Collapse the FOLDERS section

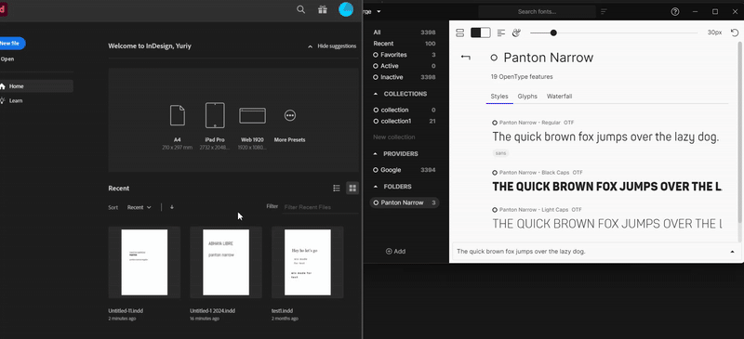coord(376,187)
